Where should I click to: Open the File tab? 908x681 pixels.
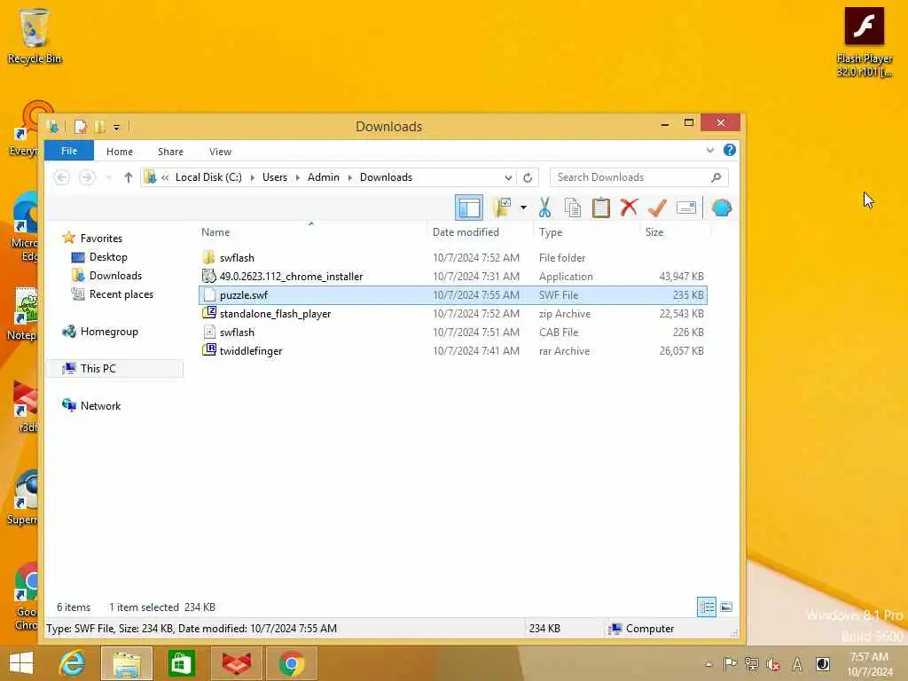click(x=69, y=151)
